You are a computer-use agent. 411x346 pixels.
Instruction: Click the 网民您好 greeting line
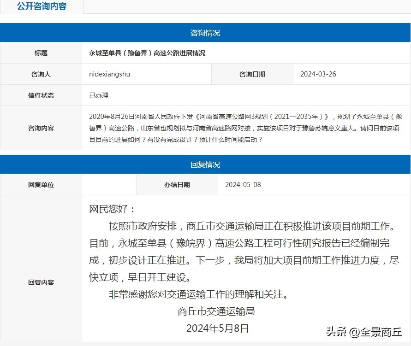(113, 210)
